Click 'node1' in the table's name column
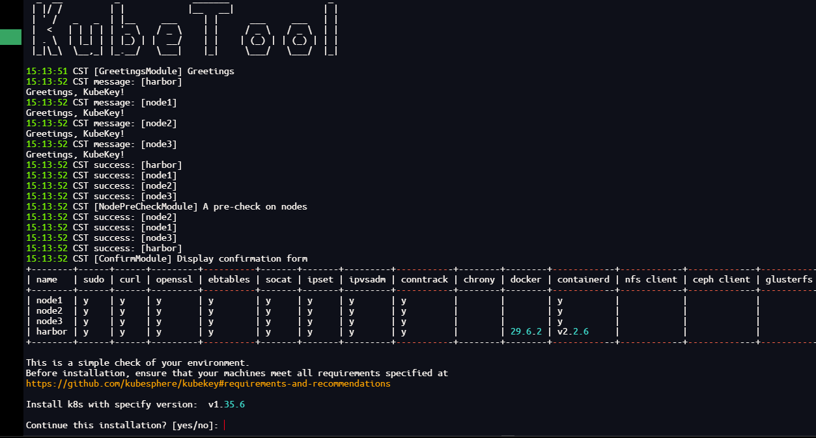816x438 pixels. click(49, 301)
